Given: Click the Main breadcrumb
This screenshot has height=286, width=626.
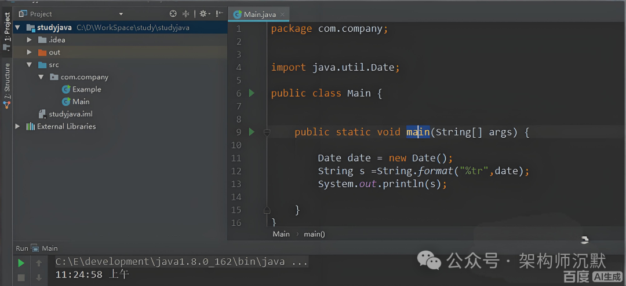Looking at the screenshot, I should click(281, 234).
